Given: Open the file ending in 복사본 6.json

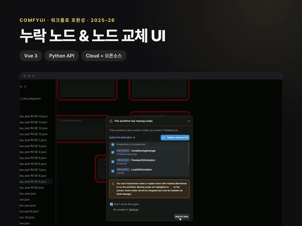Looking at the screenshot, I should tap(33, 164).
